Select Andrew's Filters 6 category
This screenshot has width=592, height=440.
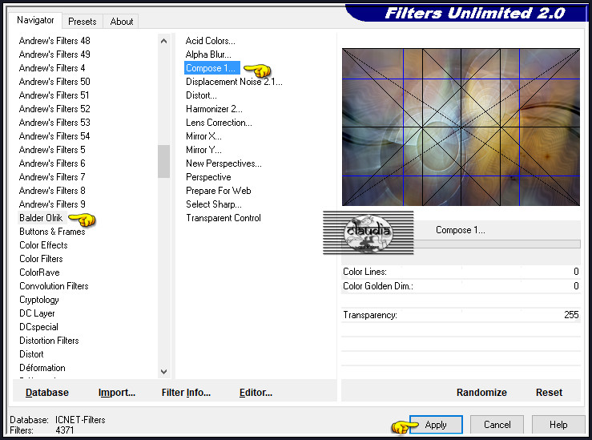pyautogui.click(x=52, y=163)
